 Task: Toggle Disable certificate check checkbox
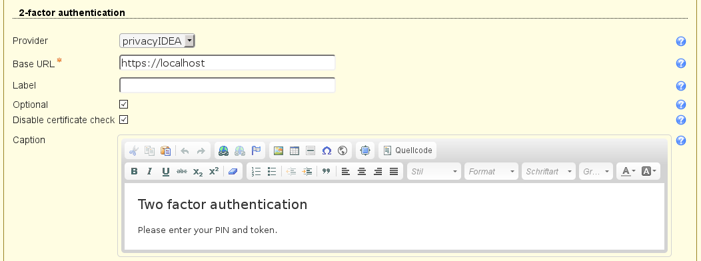(124, 119)
